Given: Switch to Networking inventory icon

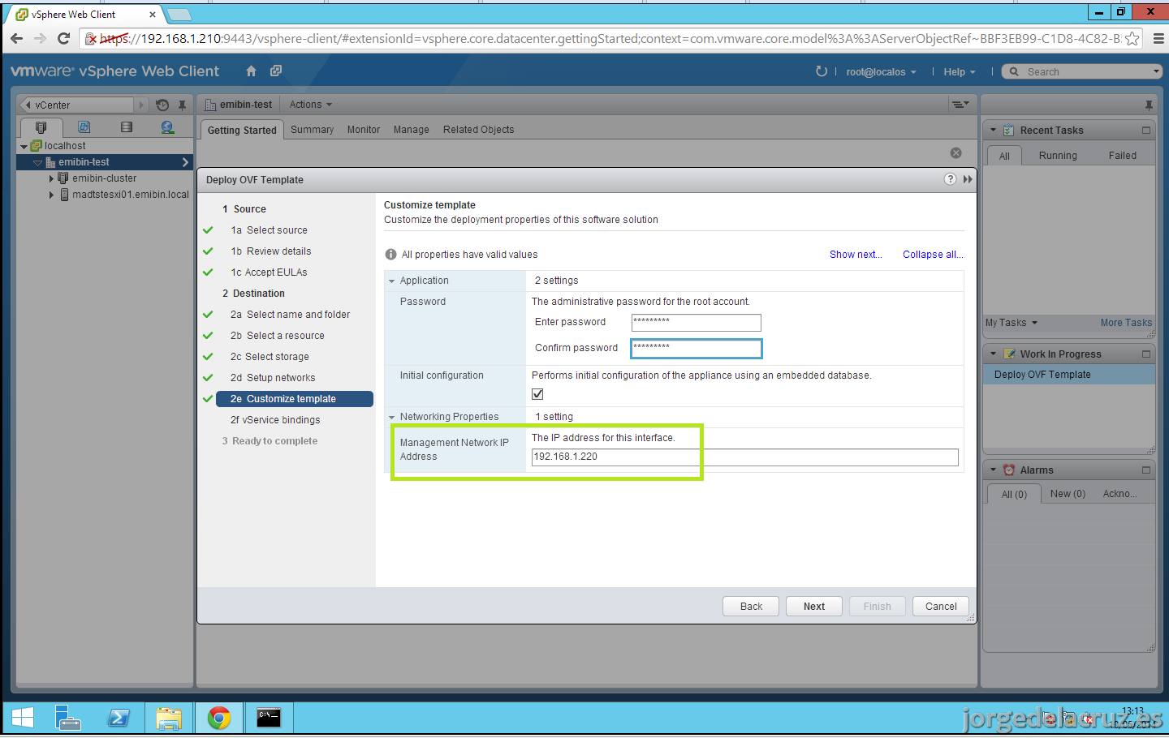Looking at the screenshot, I should point(167,127).
